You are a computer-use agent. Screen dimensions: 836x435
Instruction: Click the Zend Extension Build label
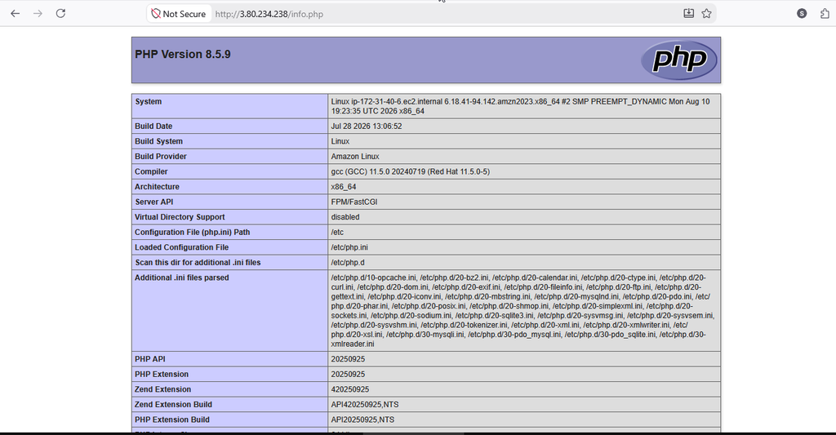(x=173, y=405)
